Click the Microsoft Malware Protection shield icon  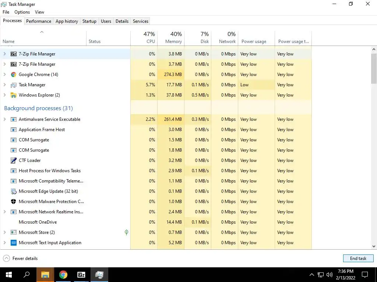(x=14, y=202)
